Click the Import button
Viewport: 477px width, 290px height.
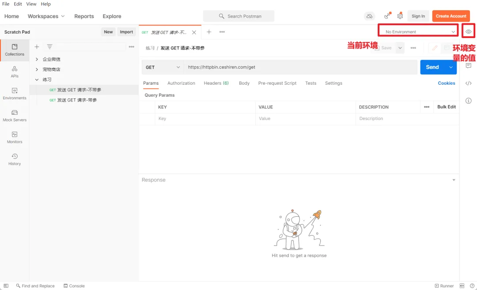[x=126, y=32]
